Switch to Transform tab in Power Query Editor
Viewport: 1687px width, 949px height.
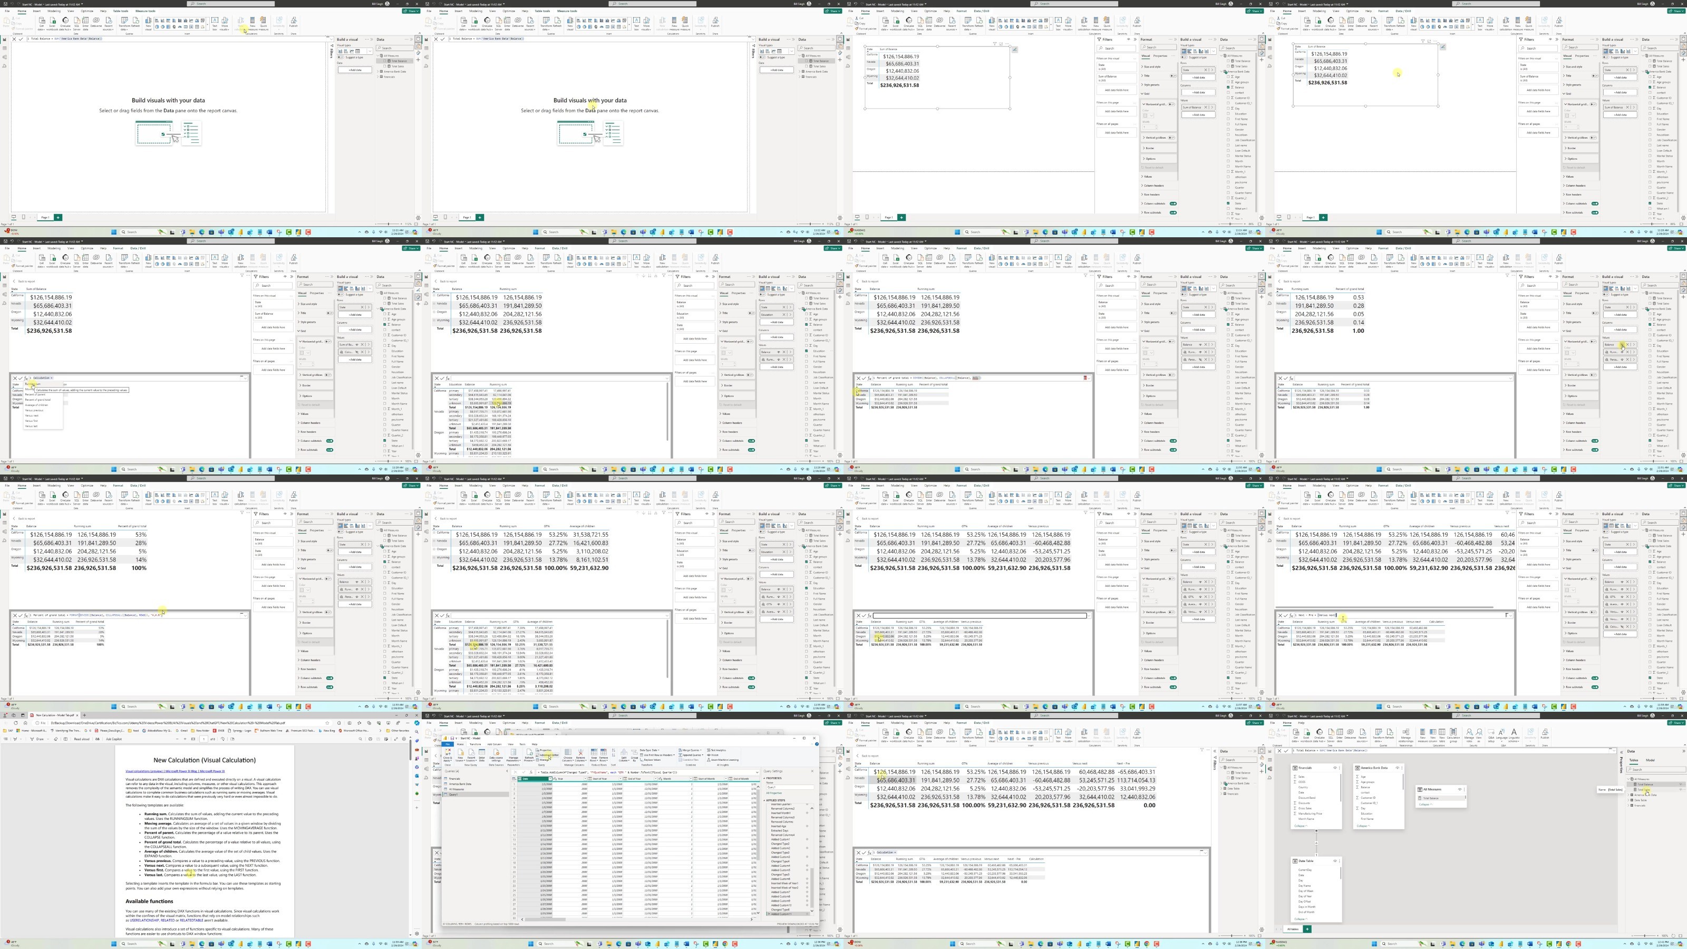pos(476,744)
